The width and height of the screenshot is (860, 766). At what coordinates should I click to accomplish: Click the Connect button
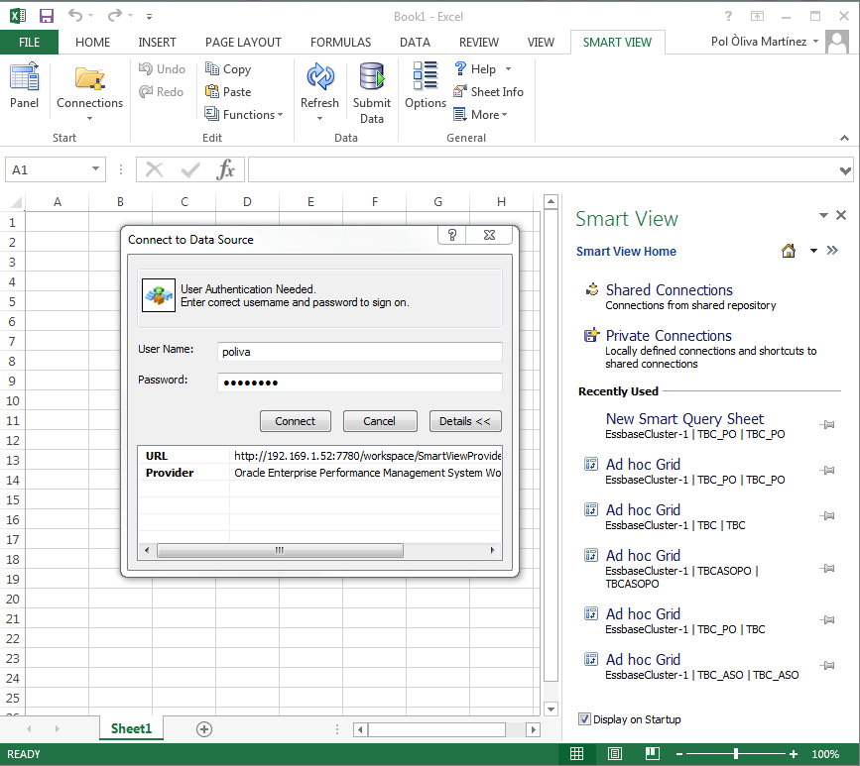(295, 421)
